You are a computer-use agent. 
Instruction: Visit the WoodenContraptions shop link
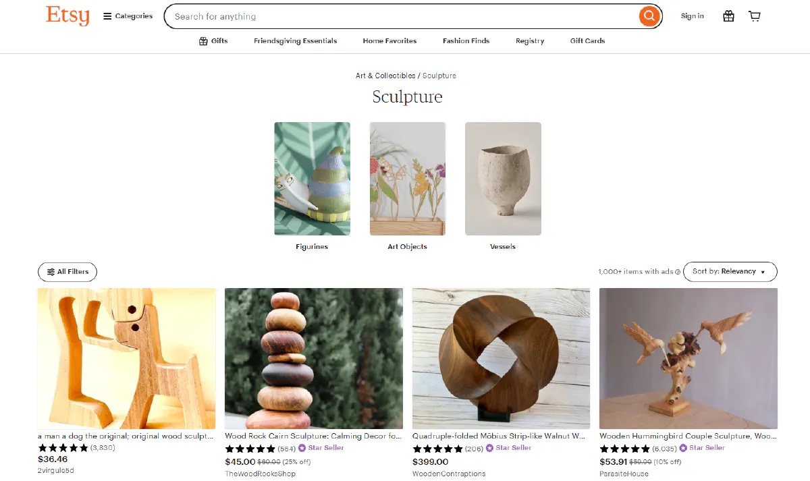[x=448, y=473]
